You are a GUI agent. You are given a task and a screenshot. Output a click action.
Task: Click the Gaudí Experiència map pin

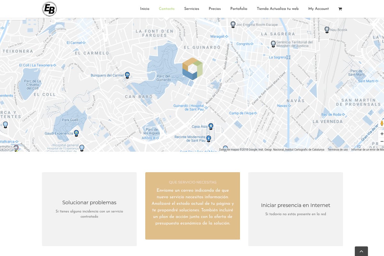point(76,133)
